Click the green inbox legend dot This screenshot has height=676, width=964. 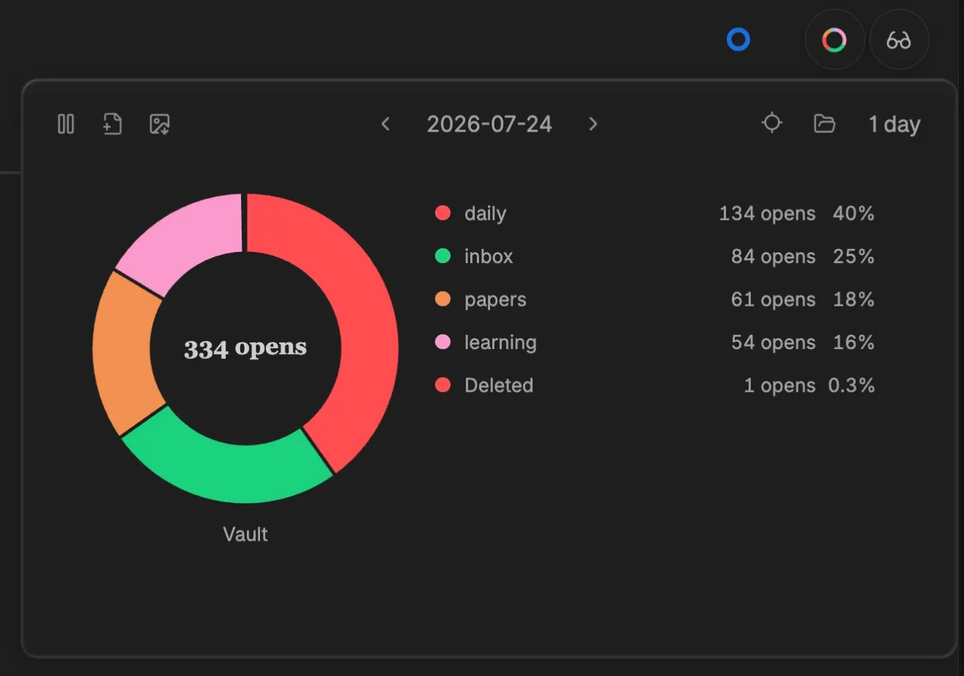coord(442,256)
